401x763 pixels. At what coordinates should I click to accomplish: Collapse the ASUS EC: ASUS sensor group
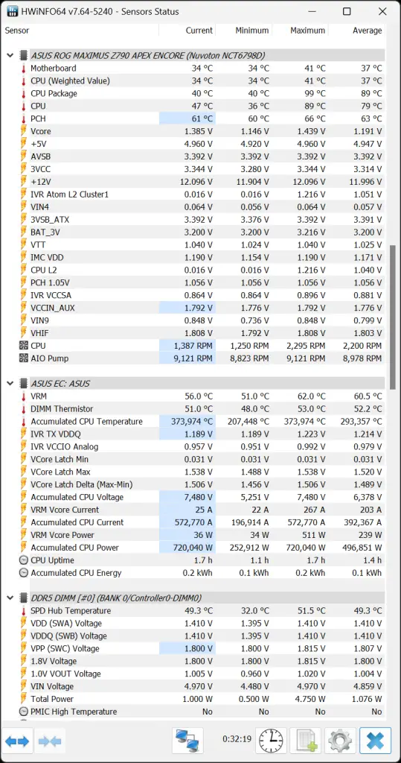click(10, 384)
